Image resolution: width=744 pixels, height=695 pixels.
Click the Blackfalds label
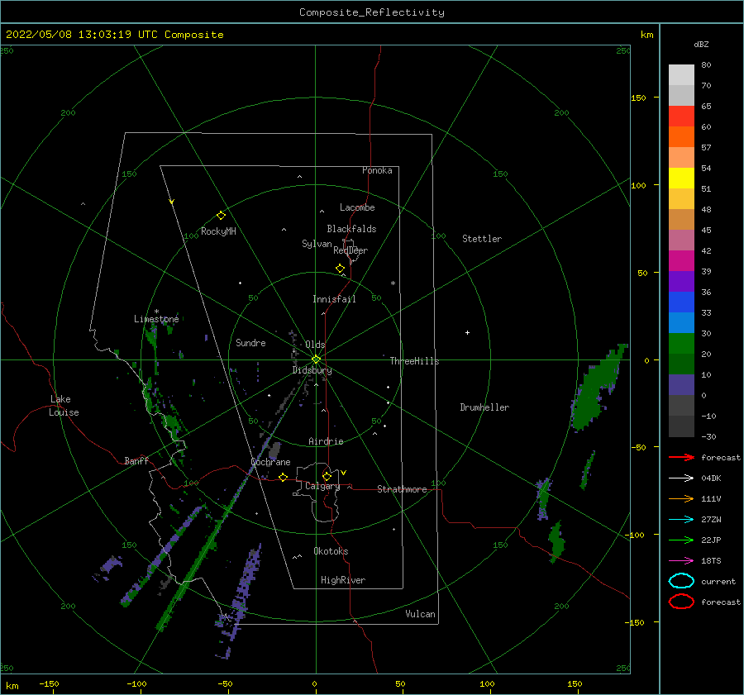coord(351,229)
